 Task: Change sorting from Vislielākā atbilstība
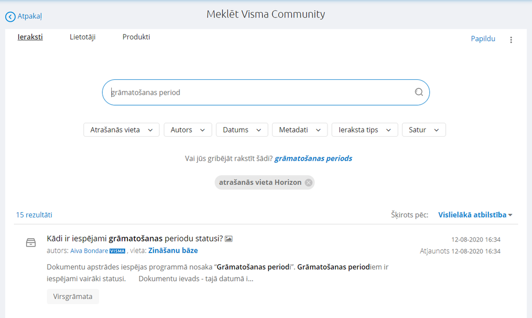click(x=475, y=215)
